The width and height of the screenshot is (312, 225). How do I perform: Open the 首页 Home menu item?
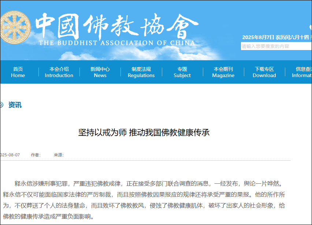[x=18, y=72]
